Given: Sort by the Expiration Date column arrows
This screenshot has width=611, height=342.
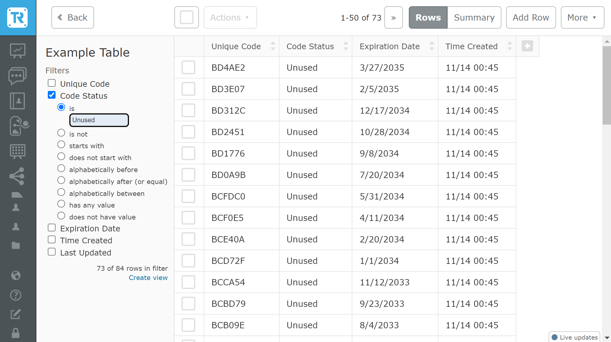Looking at the screenshot, I should [432, 46].
